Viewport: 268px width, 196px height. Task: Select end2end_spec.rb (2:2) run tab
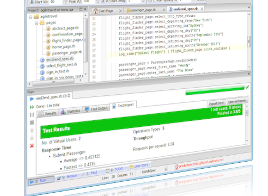point(53,97)
